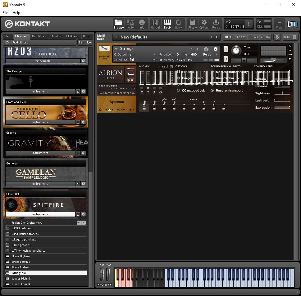301x296 pixels.
Task: Open the instrument Purge dropdown
Action: (x=217, y=54)
